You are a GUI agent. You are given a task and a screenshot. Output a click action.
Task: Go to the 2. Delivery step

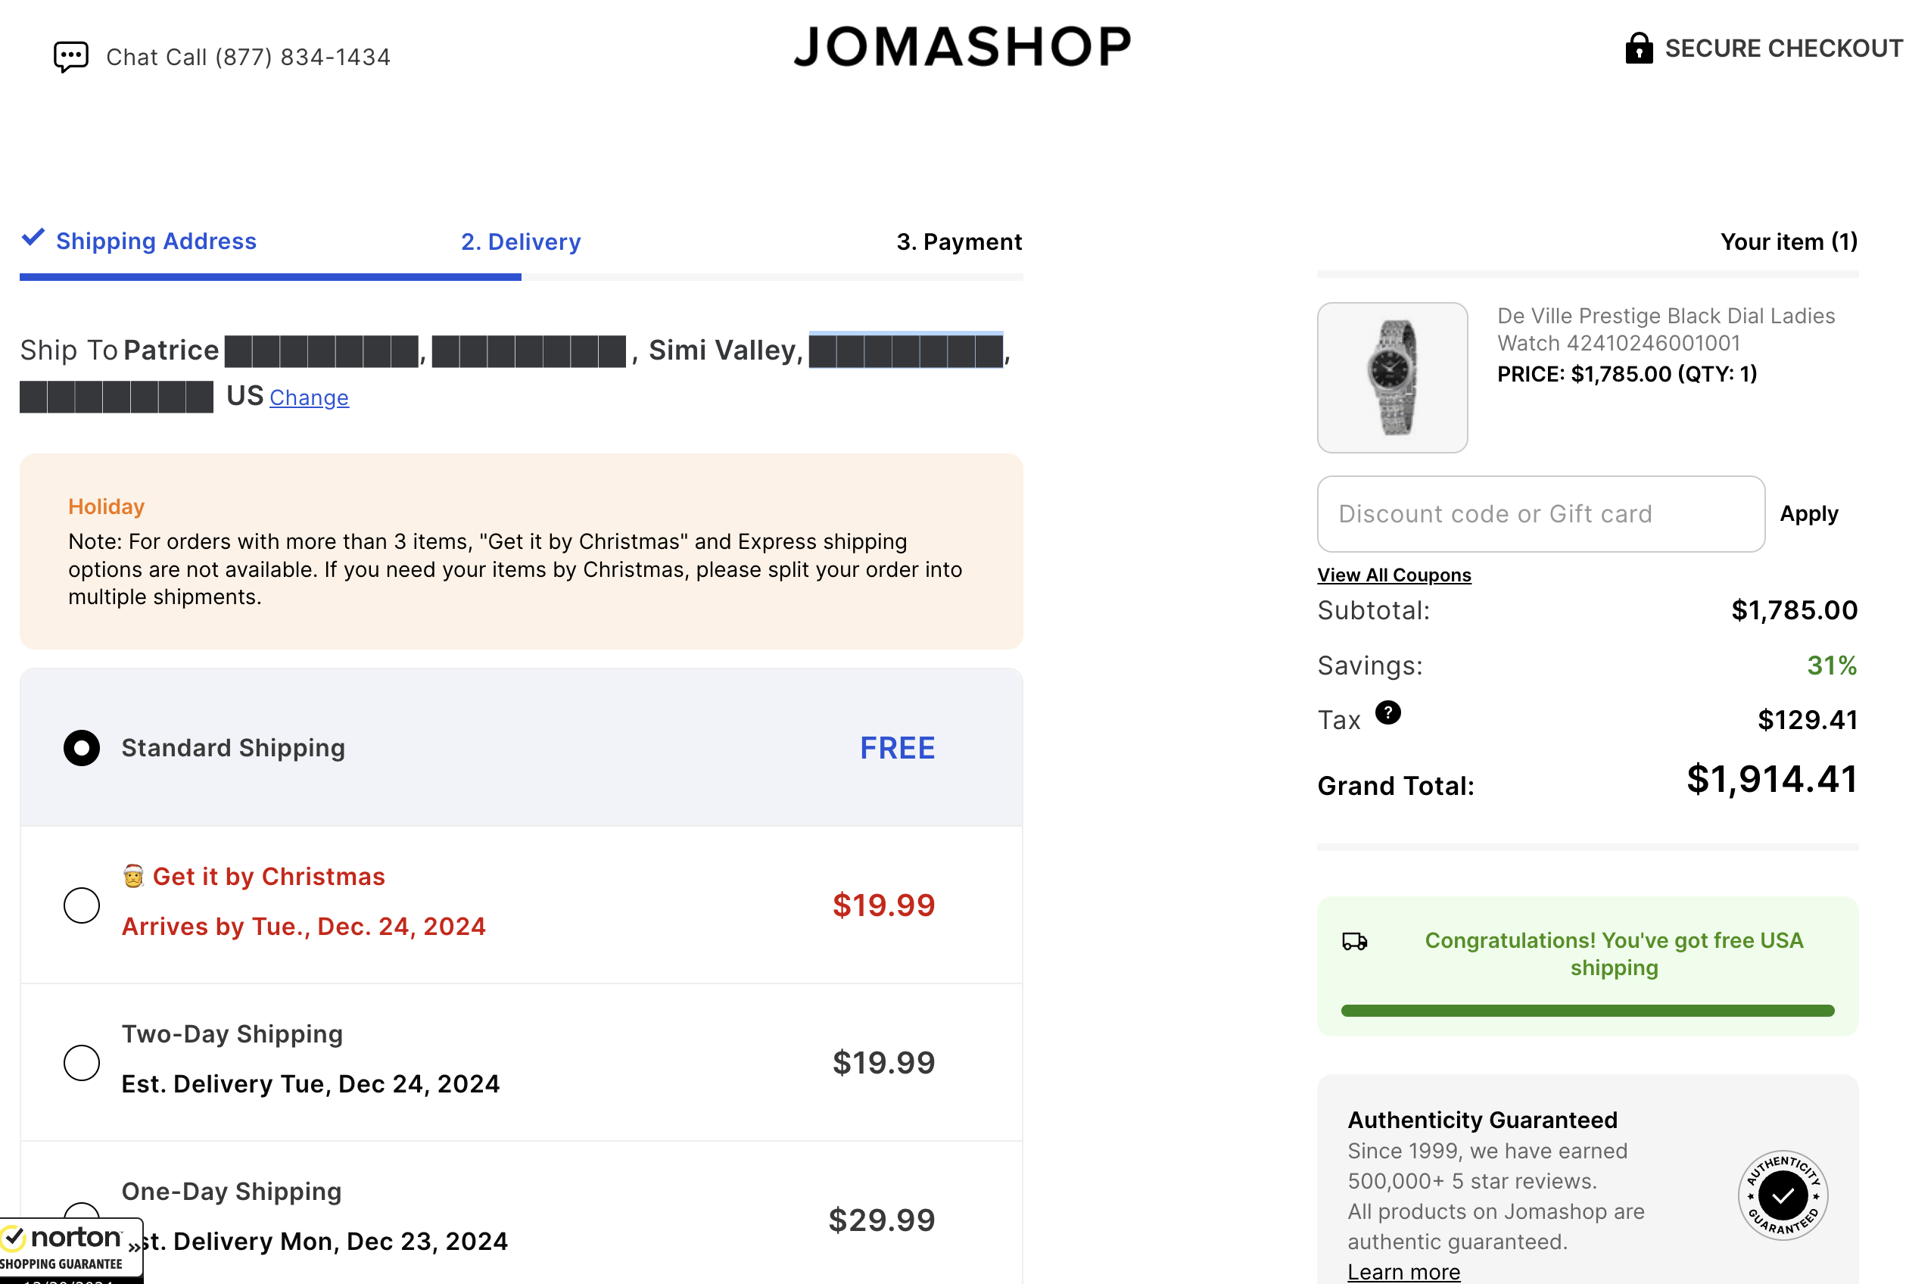pos(521,242)
